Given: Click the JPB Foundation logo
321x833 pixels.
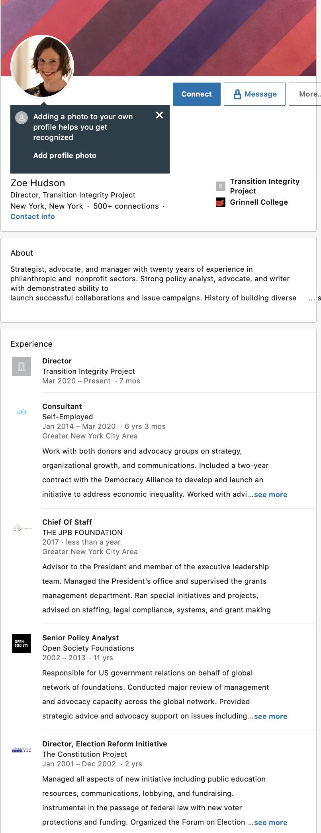Looking at the screenshot, I should click(22, 528).
